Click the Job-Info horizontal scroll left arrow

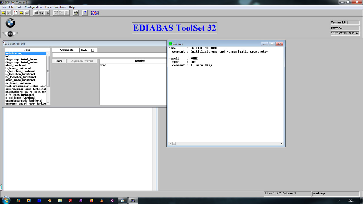point(170,144)
